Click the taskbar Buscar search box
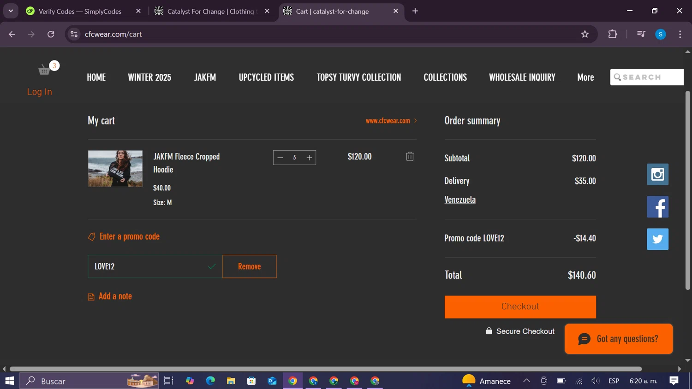This screenshot has height=389, width=692. [x=89, y=381]
